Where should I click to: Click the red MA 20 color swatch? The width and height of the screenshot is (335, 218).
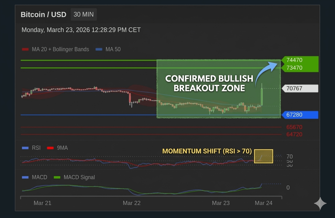point(25,49)
